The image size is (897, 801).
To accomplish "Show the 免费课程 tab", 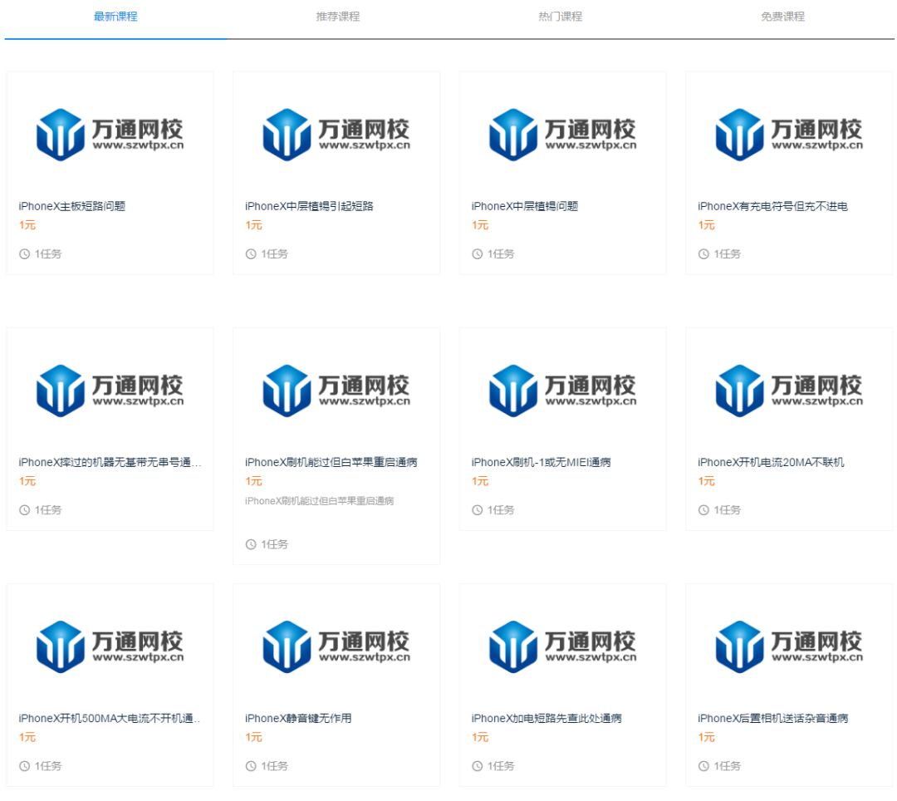I will (x=782, y=17).
